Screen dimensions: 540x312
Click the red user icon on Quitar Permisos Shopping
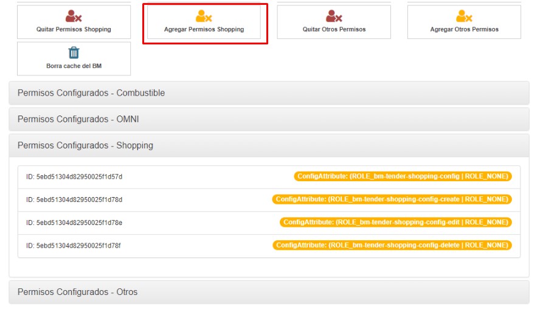[74, 16]
